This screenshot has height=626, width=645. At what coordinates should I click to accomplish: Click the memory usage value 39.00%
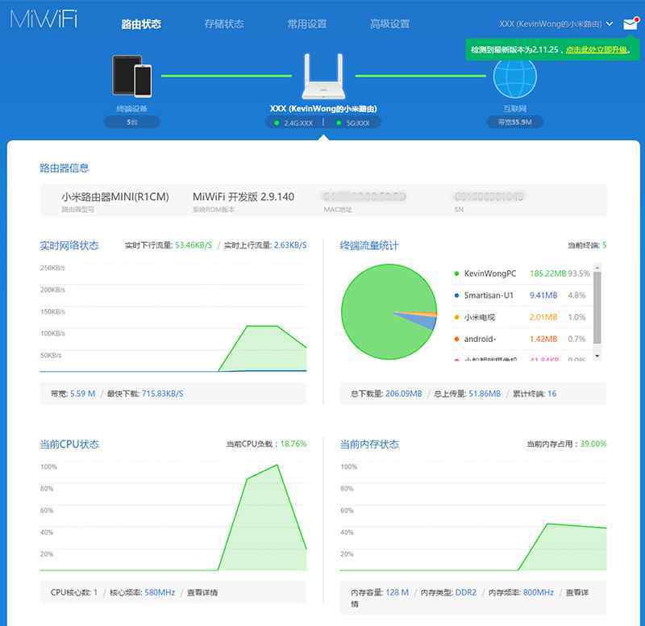(593, 444)
